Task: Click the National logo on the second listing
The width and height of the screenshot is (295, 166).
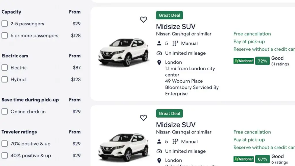Action: [243, 159]
